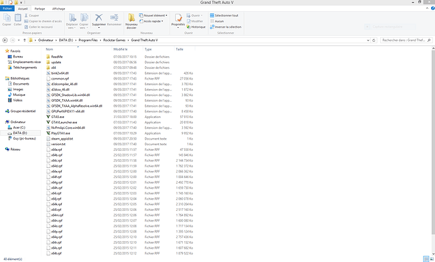Open the Nouvel élément dropdown
This screenshot has height=262, width=435.
coord(153,16)
